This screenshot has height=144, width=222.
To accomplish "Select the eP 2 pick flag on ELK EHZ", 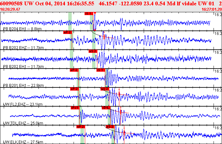I will 81,127.
